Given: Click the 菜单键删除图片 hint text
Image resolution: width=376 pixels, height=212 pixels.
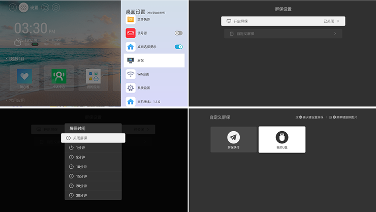Looking at the screenshot, I should pyautogui.click(x=347, y=117).
